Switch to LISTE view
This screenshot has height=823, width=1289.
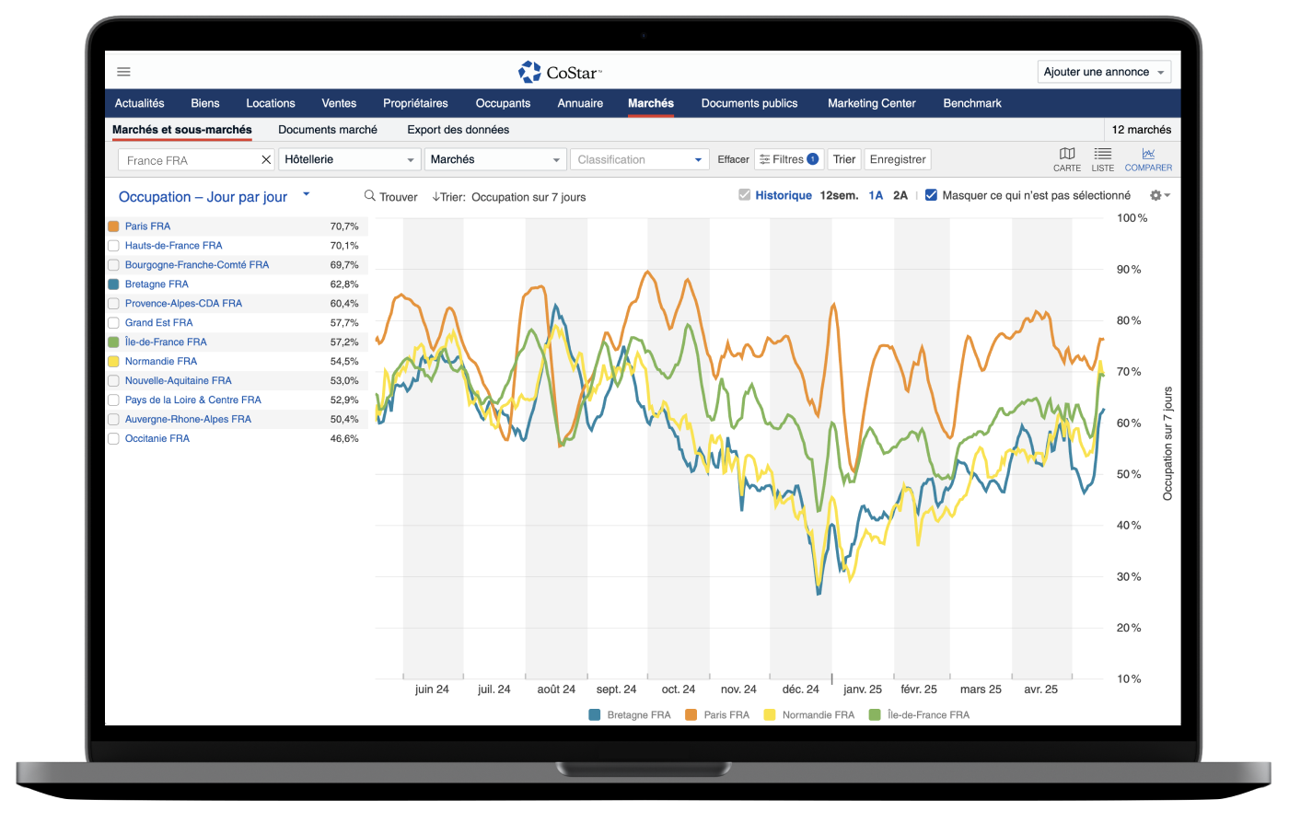pyautogui.click(x=1102, y=159)
